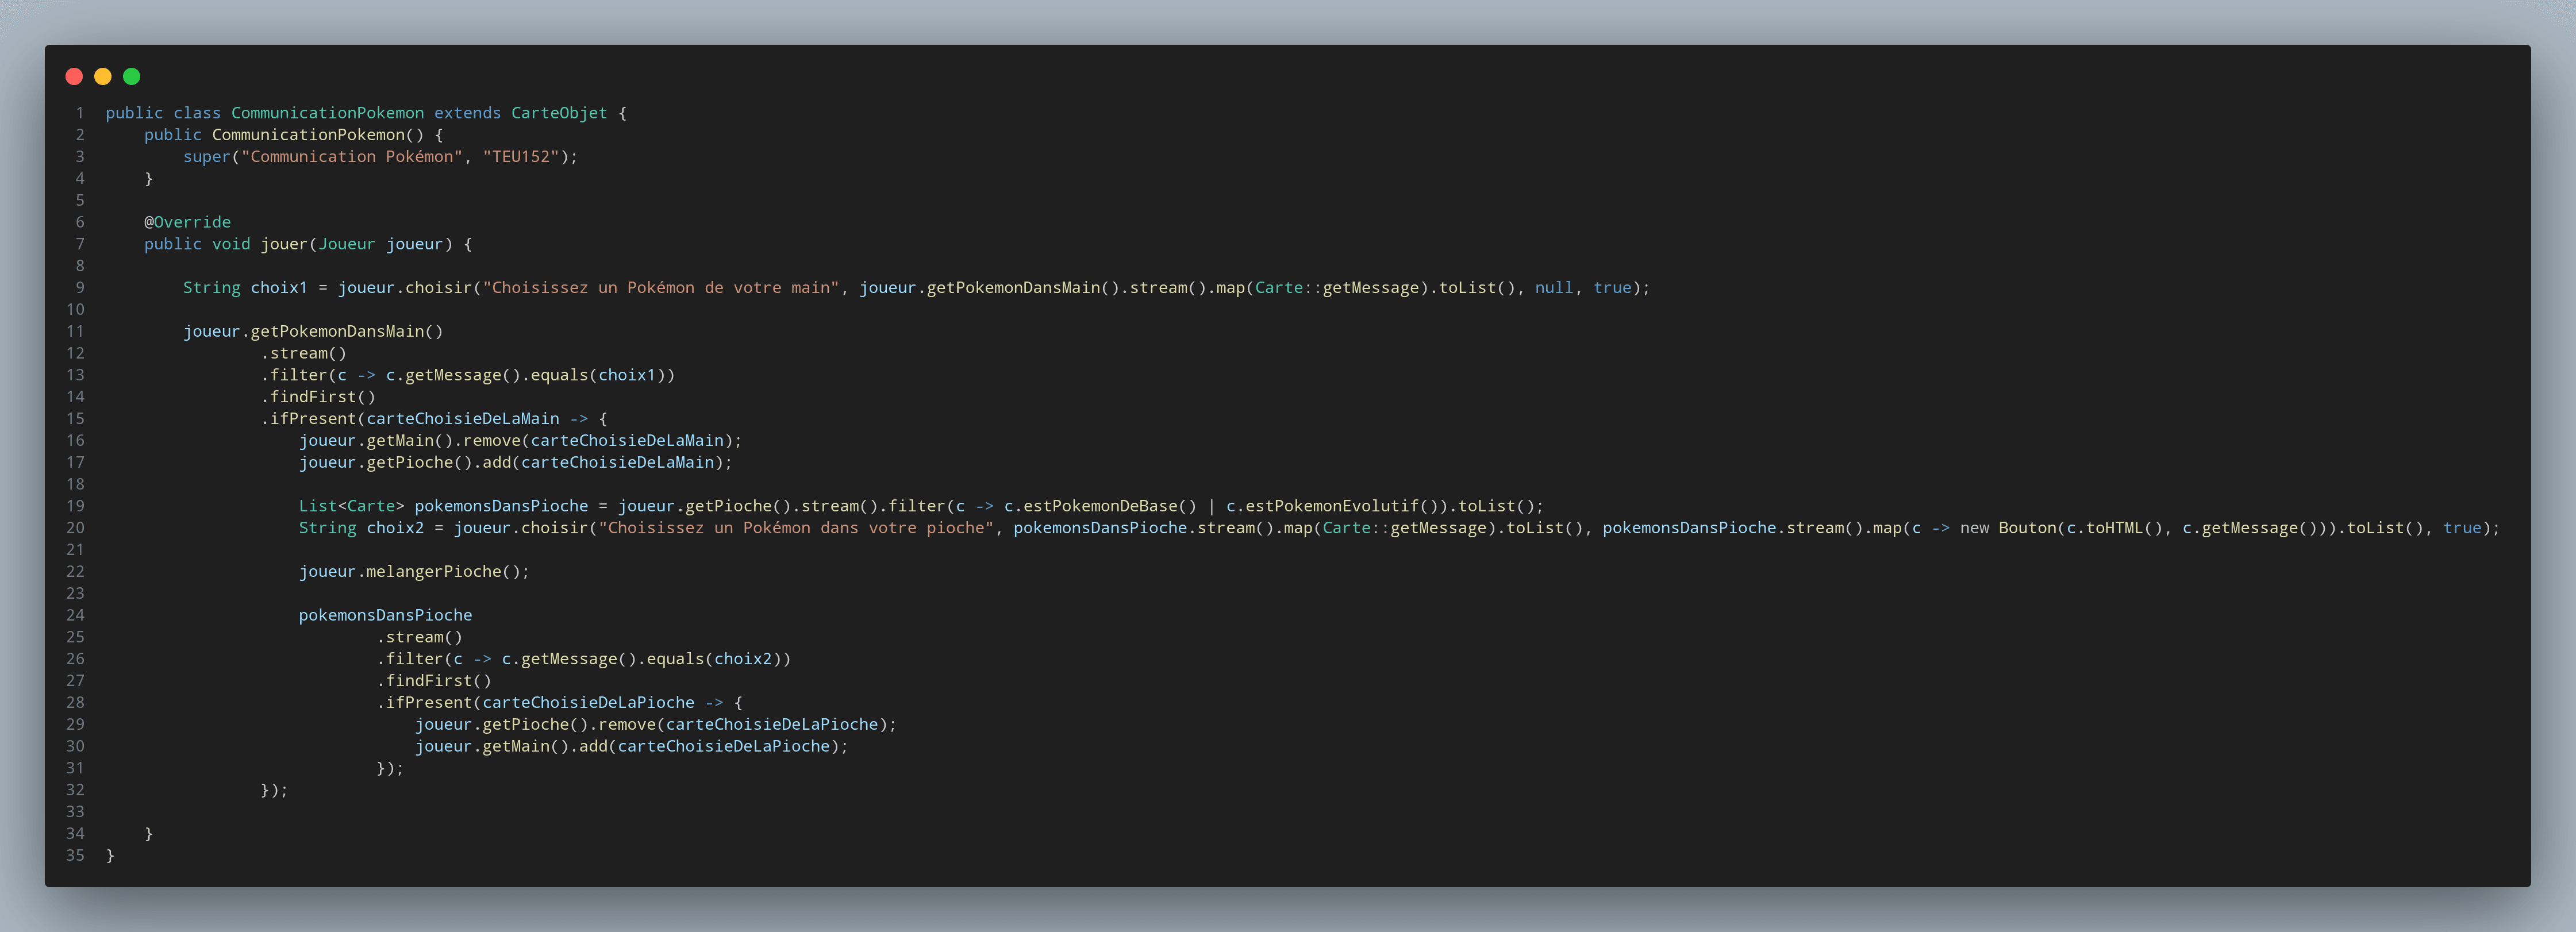Click the jouer method name on line 7
The image size is (2576, 932).
(284, 244)
